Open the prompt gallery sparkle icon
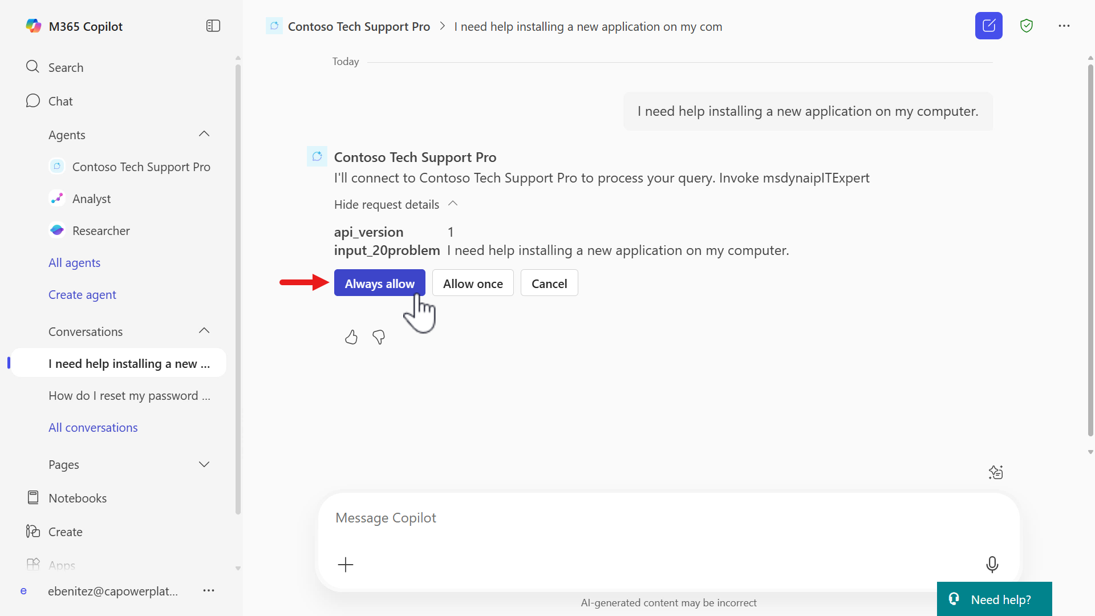Image resolution: width=1095 pixels, height=616 pixels. (995, 472)
